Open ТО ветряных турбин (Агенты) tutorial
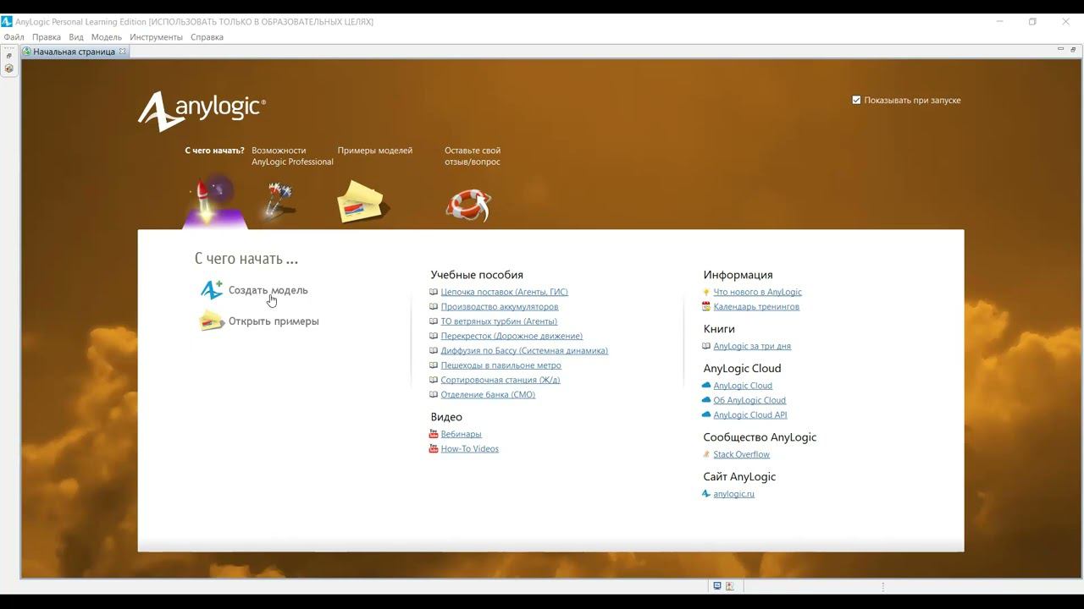 click(x=499, y=321)
